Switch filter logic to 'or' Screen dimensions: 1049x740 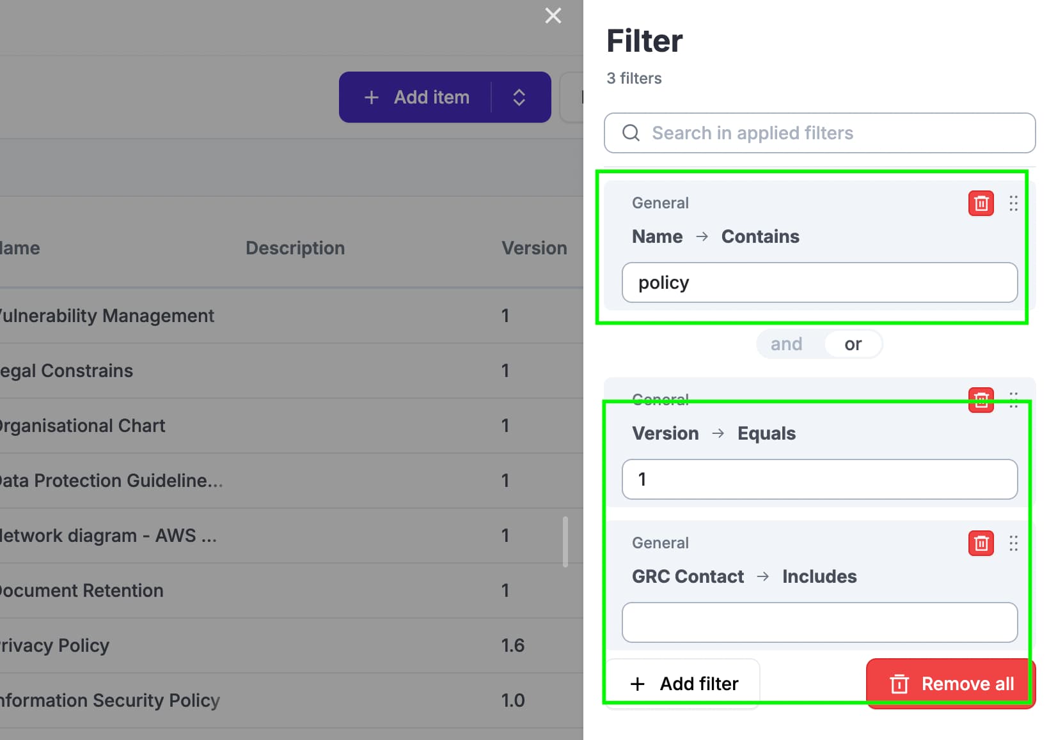(x=853, y=344)
